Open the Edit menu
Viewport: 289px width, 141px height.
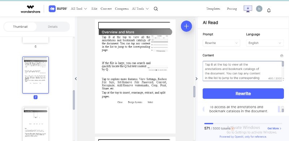tap(94, 9)
